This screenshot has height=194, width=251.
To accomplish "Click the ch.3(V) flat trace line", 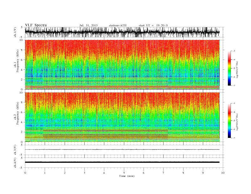I will pos(122,150).
